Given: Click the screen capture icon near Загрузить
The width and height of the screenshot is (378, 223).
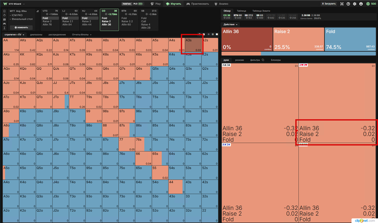Looking at the screenshot, I should click(x=342, y=4).
